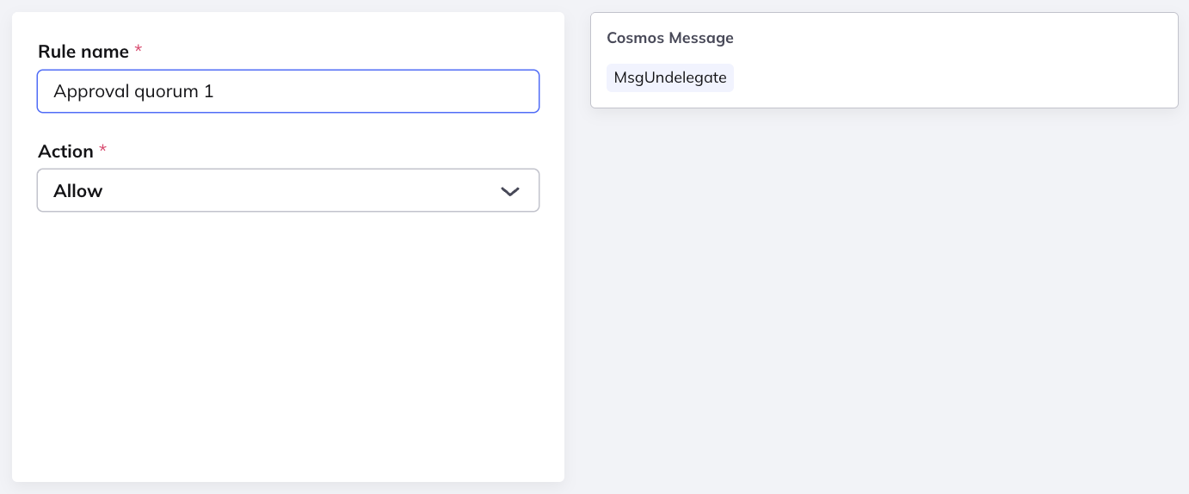Click middle of the Allow combo box
Image resolution: width=1189 pixels, height=494 pixels.
pyautogui.click(x=287, y=190)
